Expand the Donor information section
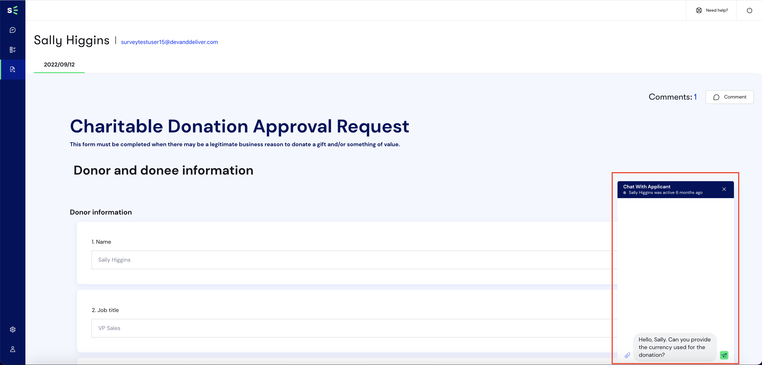The image size is (762, 365). point(101,212)
